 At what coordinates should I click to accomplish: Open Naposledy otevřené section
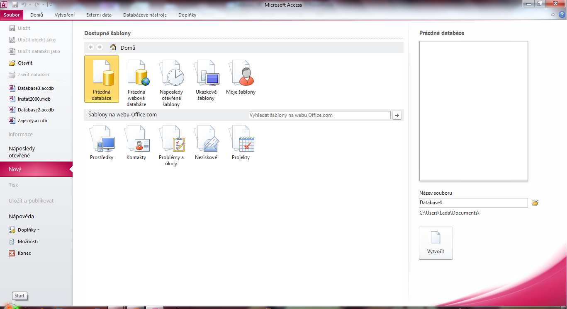[22, 152]
